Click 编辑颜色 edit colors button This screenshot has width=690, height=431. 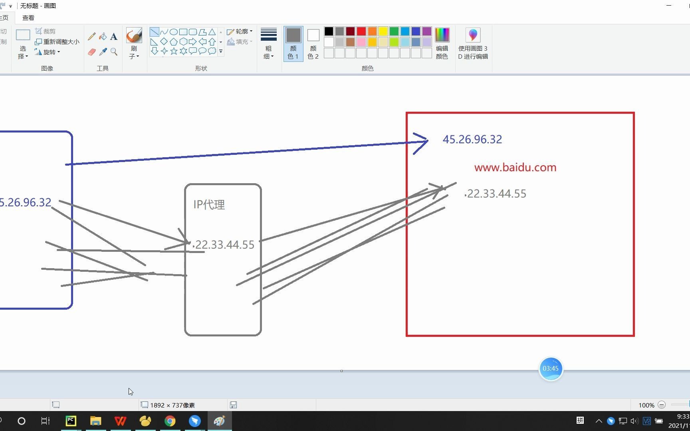coord(442,43)
